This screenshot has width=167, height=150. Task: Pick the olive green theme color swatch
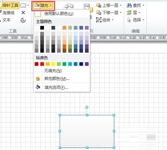[70, 28]
